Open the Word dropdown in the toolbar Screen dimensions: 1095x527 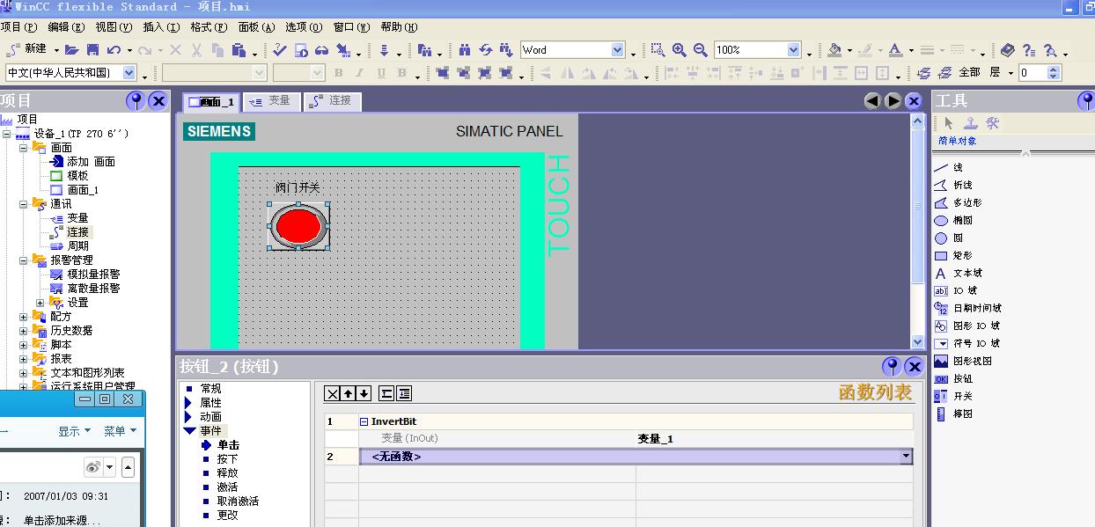617,50
